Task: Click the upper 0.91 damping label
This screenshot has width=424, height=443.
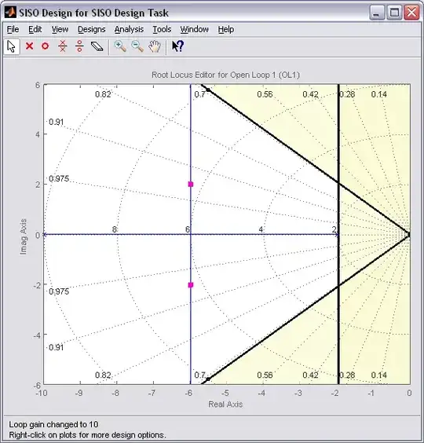Action: coord(57,122)
